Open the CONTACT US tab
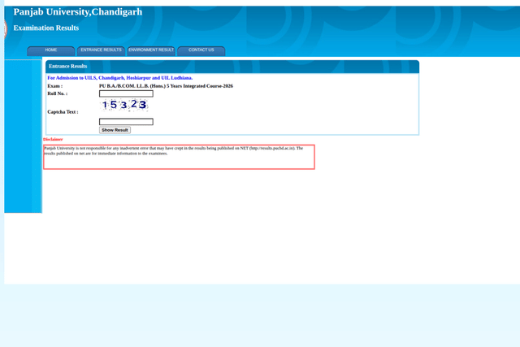The width and height of the screenshot is (520, 347). [201, 50]
